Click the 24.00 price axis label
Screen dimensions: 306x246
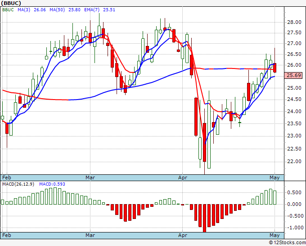294,111
